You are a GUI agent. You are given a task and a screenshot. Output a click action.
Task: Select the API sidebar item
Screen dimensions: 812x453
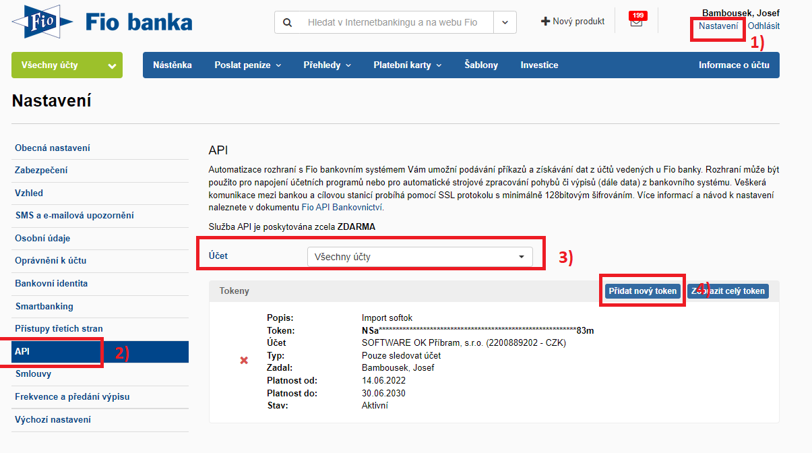(100, 352)
